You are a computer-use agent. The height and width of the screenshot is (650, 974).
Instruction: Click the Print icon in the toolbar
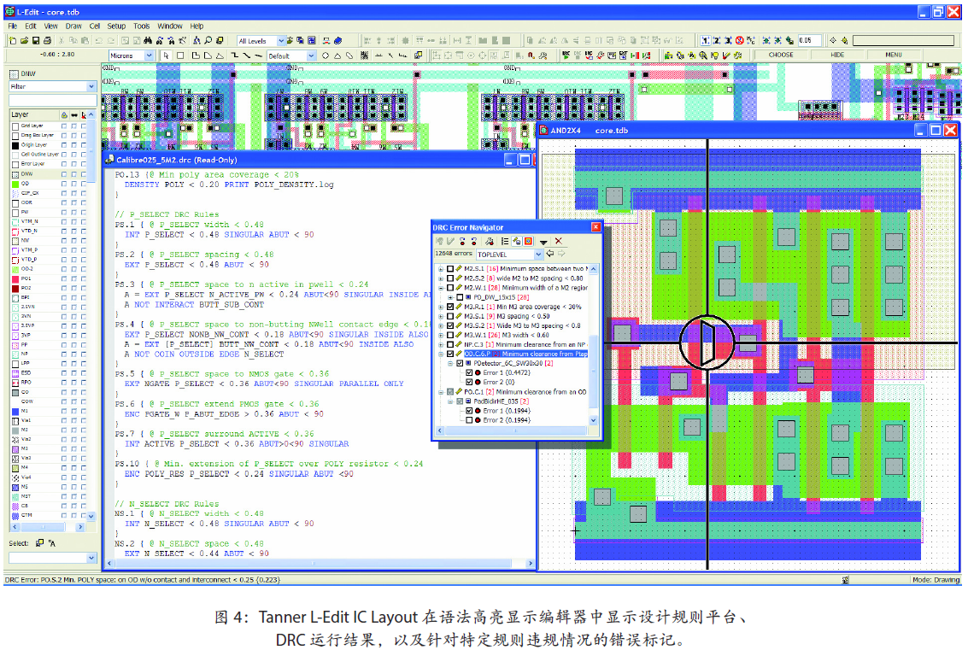point(47,40)
